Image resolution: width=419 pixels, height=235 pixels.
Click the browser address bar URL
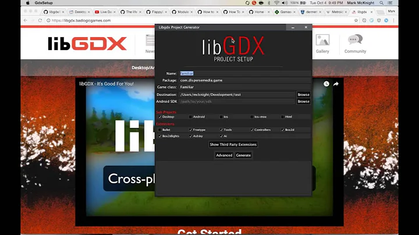[81, 20]
